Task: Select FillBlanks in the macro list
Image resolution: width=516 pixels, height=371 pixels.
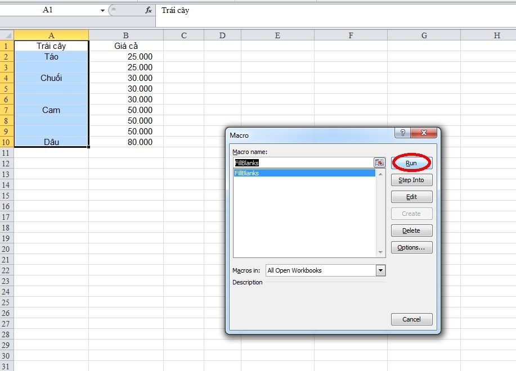Action: [304, 174]
